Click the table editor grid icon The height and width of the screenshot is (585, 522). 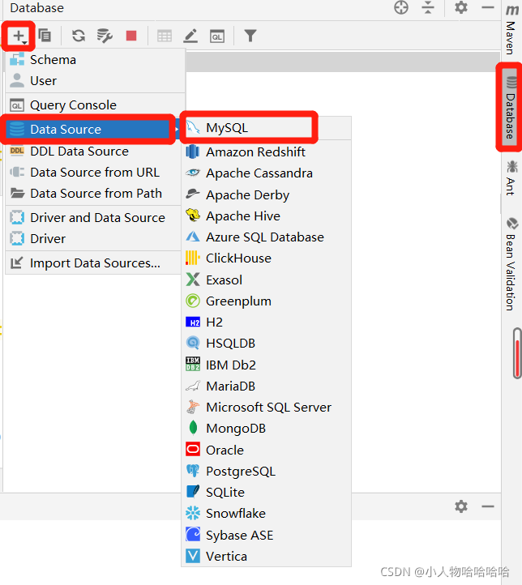(x=165, y=36)
